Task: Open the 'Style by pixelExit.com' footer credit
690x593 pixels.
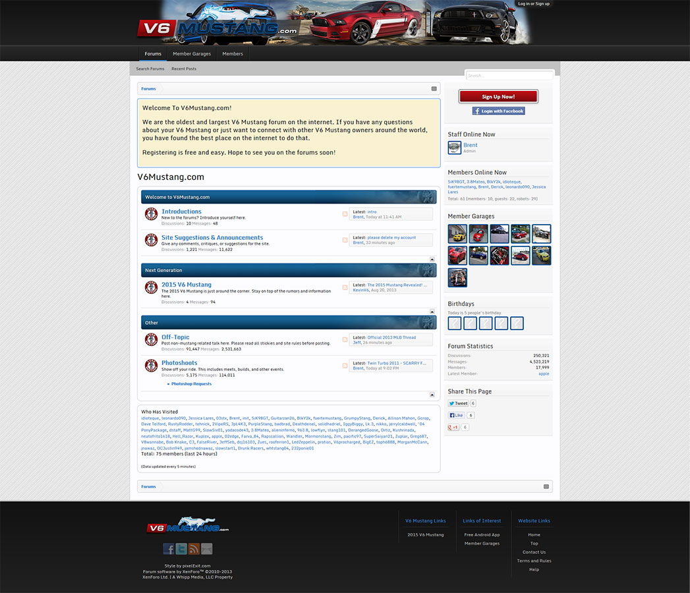Action: 187,566
